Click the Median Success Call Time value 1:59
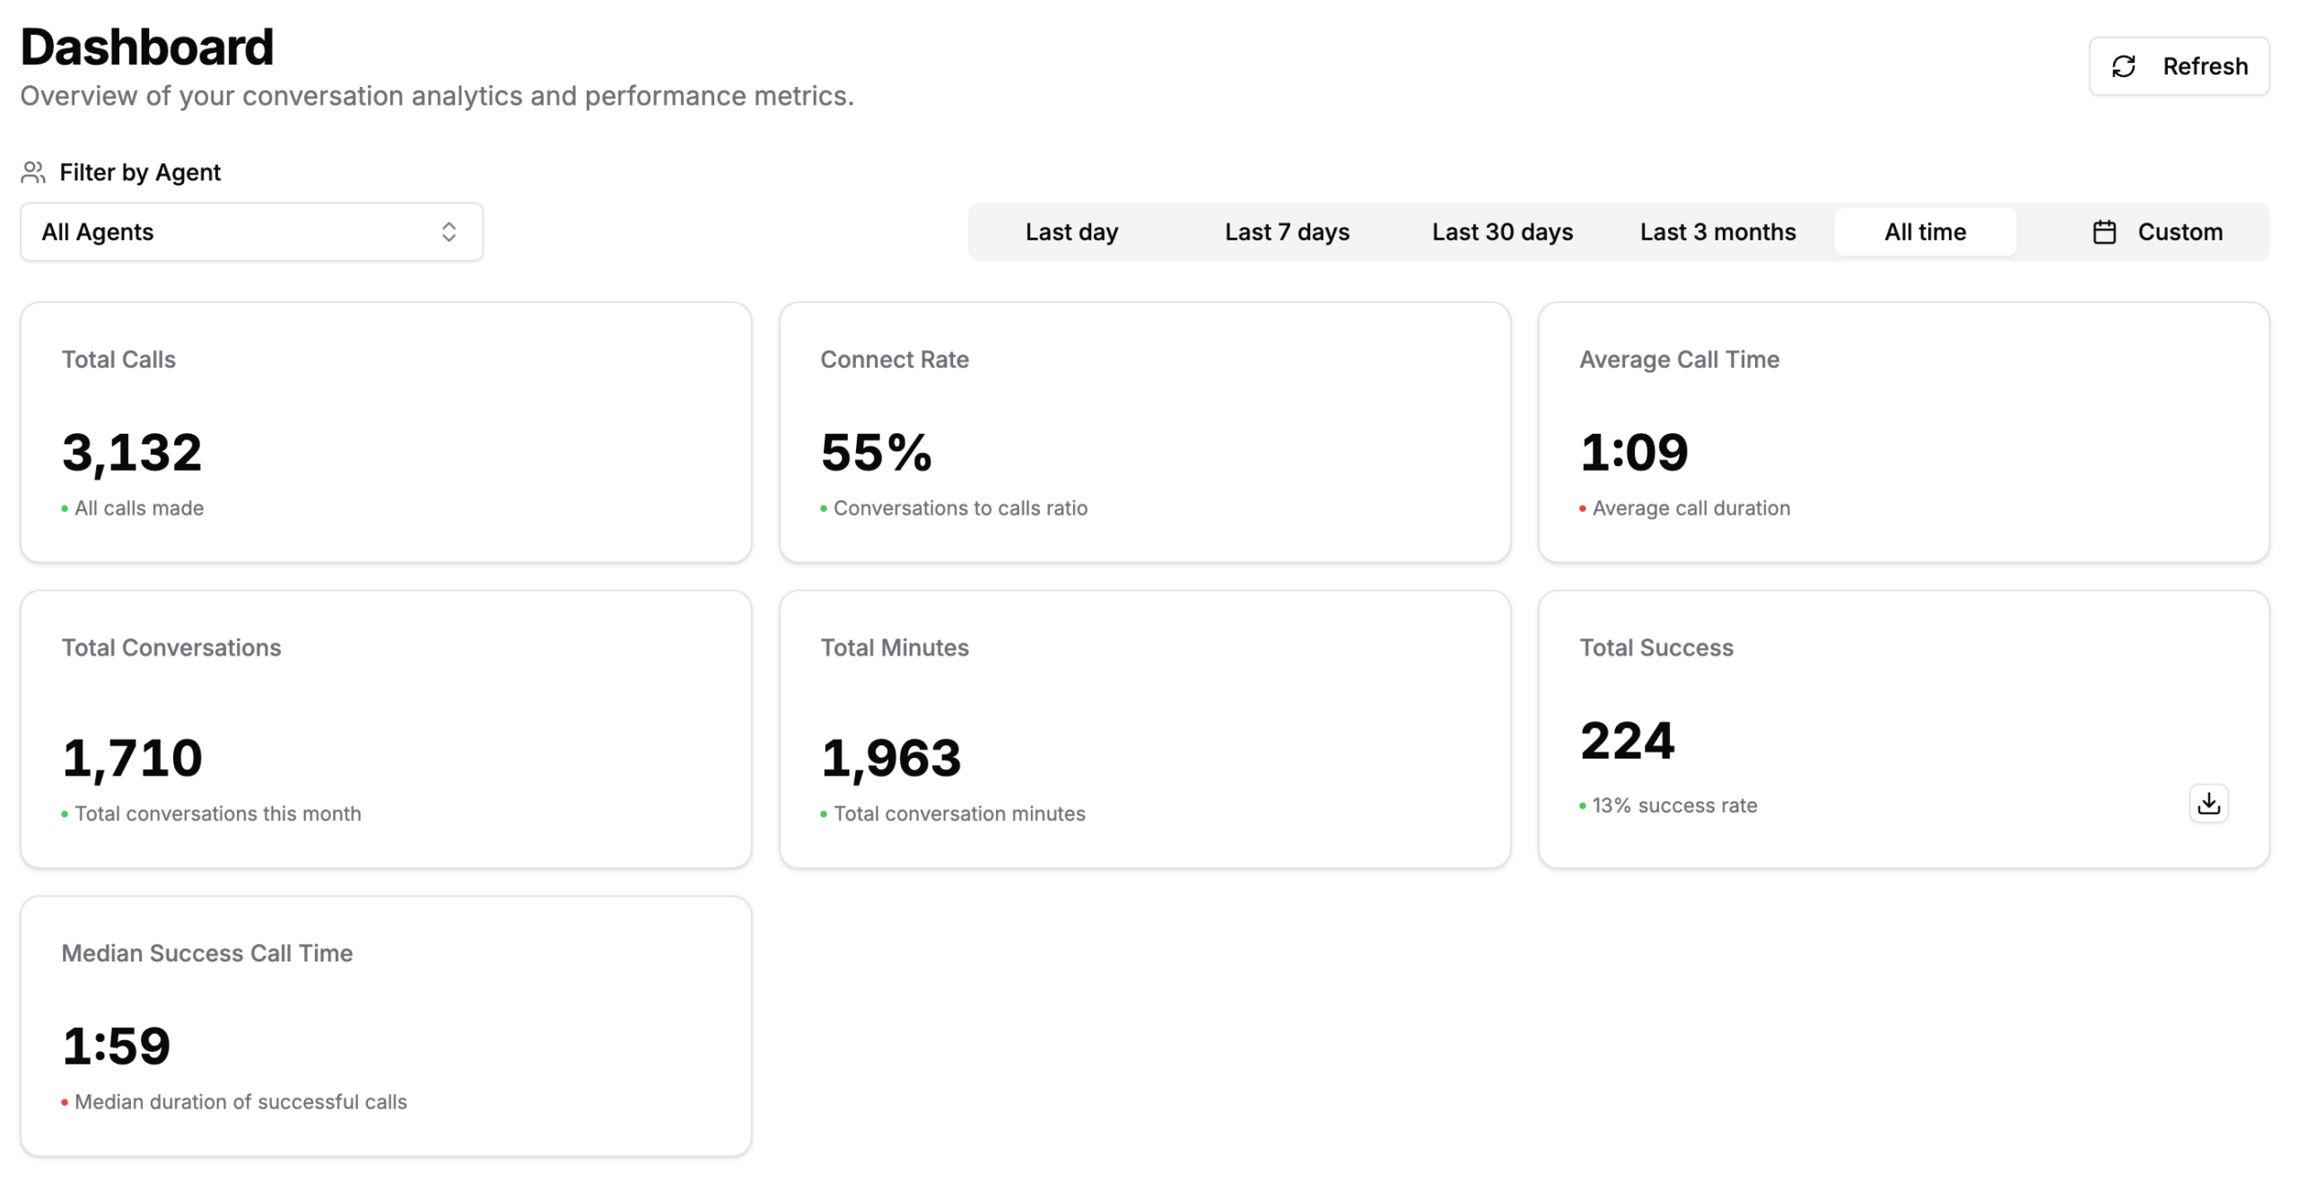Screen dimensions: 2297x1181 [116, 1046]
